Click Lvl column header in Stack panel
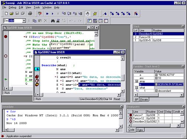The width and height of the screenshot is (187, 139). pos(136,30)
